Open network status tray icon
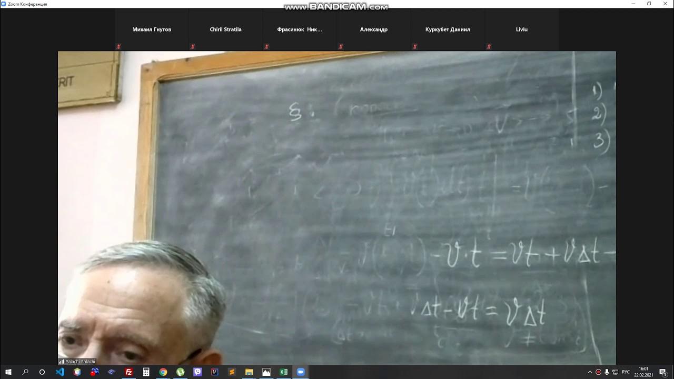This screenshot has width=674, height=379. pyautogui.click(x=615, y=372)
